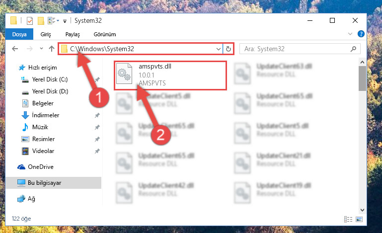Unpin Müzik using its pin icon
382x233 pixels.
[97, 127]
